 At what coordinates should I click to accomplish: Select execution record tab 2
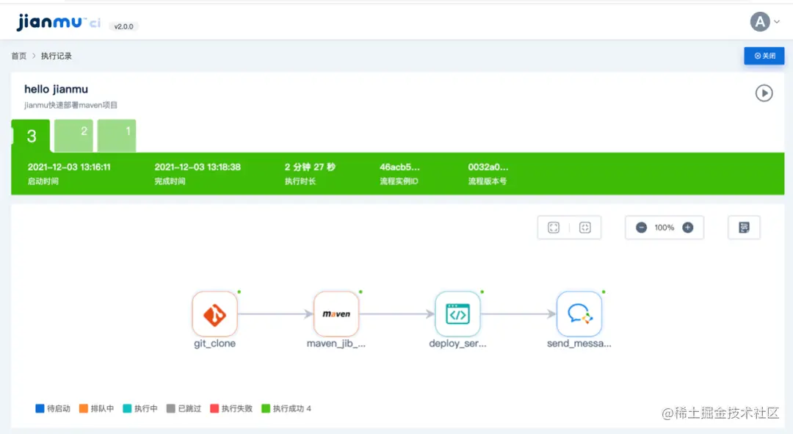[74, 136]
